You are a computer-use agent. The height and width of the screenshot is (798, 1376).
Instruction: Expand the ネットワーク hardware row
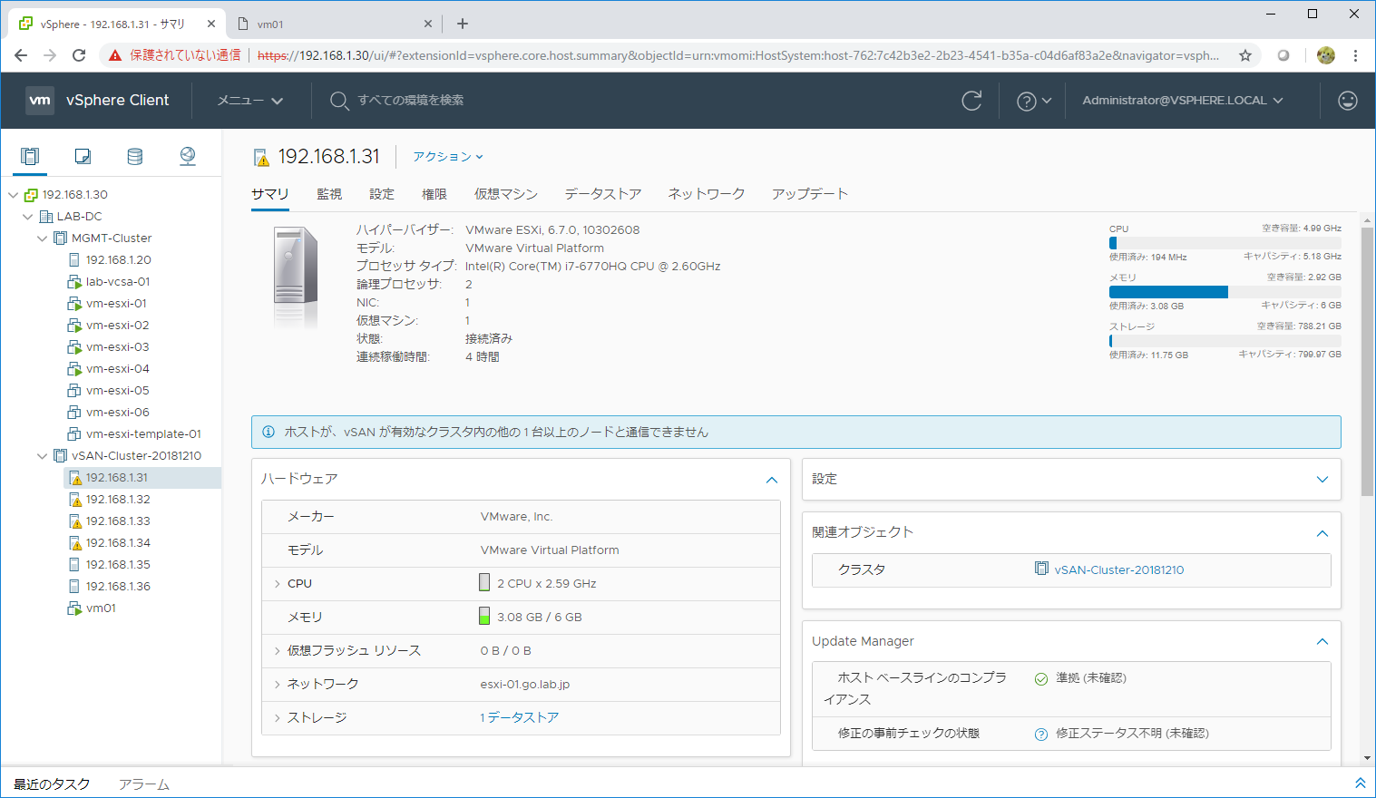278,685
